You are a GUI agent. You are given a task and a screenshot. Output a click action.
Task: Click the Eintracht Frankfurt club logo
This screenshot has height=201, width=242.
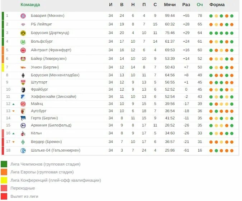click(x=23, y=50)
